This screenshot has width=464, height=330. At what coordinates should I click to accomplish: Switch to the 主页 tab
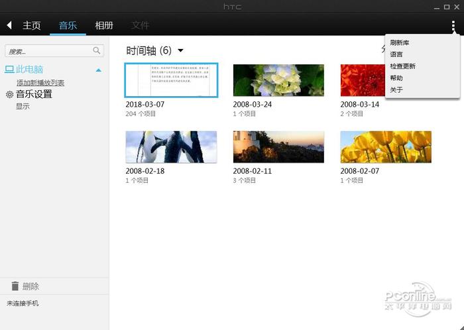(32, 25)
